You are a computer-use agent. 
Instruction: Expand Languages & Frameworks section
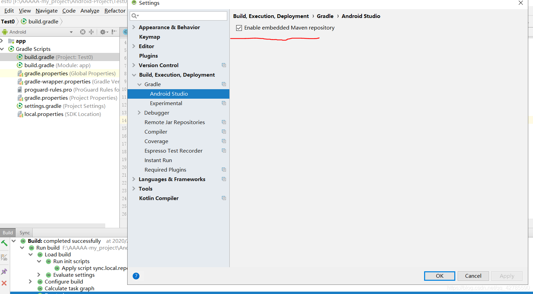pyautogui.click(x=134, y=179)
